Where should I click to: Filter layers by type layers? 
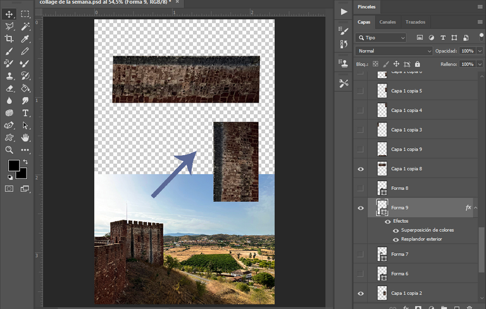pyautogui.click(x=442, y=37)
